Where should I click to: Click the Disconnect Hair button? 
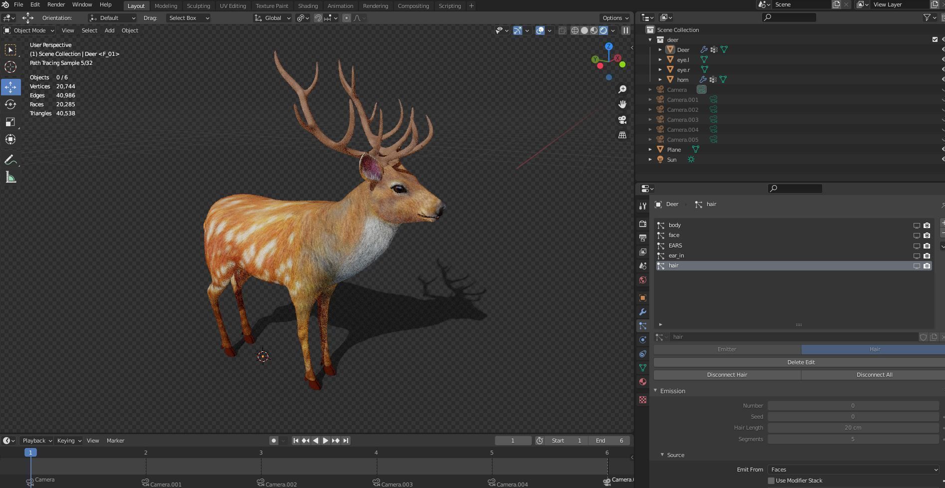pos(727,375)
